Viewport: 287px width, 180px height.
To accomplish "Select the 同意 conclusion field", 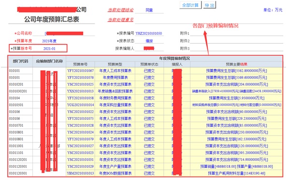I will [x=149, y=10].
